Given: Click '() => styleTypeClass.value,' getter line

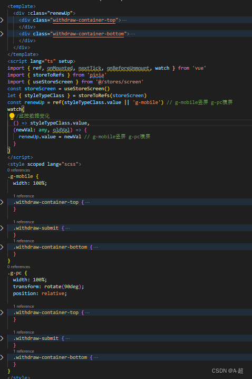Looking at the screenshot, I should point(52,123).
